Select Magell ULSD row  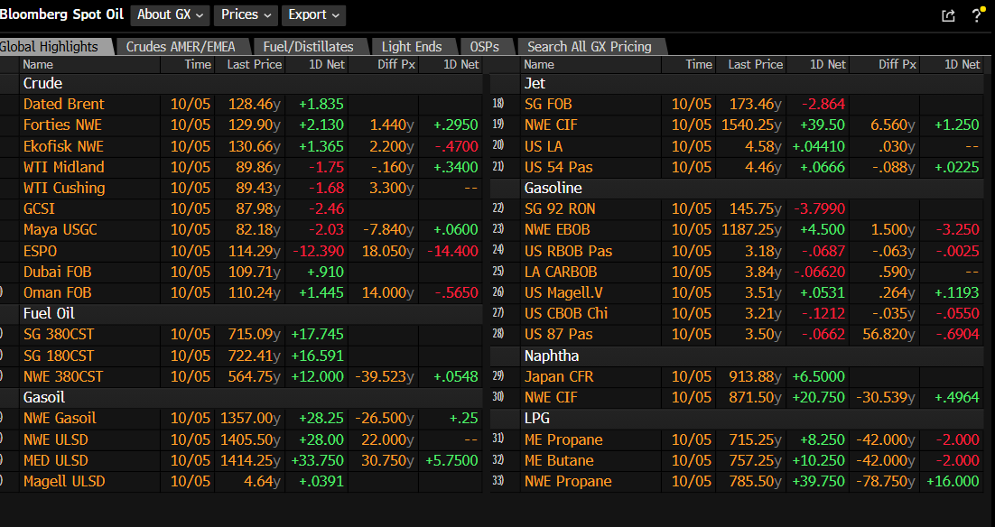(x=241, y=481)
